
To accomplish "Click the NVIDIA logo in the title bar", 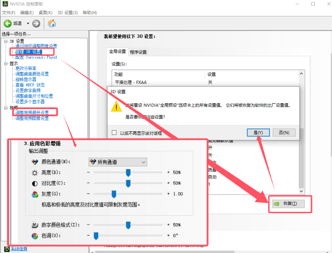I will click(x=5, y=4).
